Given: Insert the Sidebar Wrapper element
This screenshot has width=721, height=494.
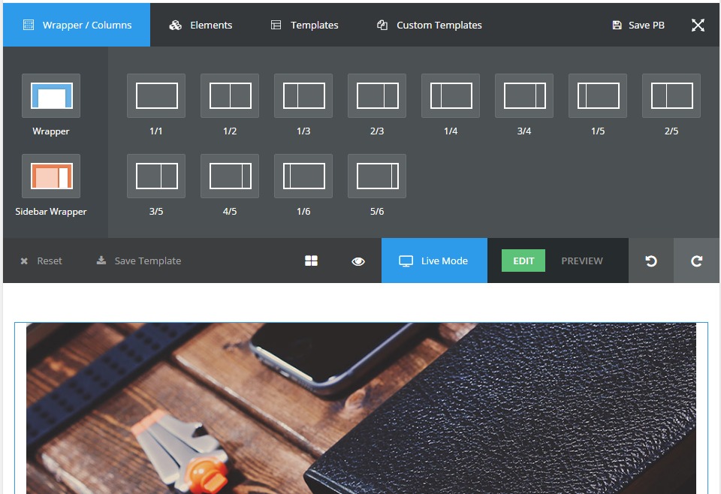Looking at the screenshot, I should pyautogui.click(x=51, y=176).
